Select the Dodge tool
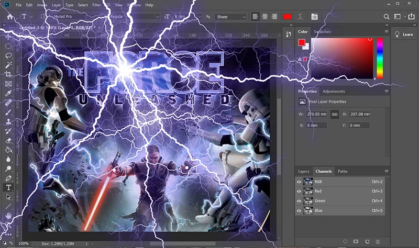The height and width of the screenshot is (248, 419). [x=8, y=168]
